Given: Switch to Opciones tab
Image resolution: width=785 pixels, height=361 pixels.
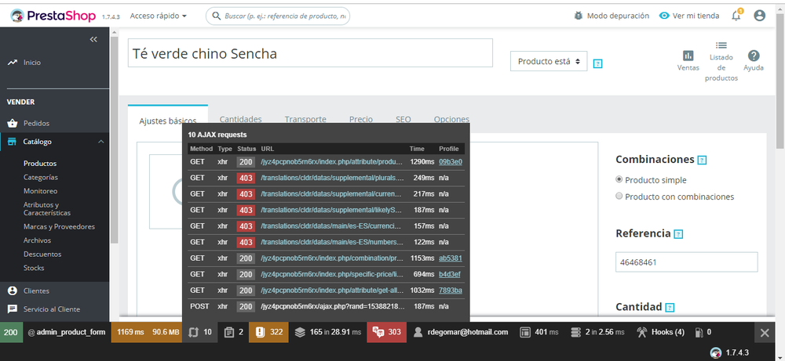Looking at the screenshot, I should (451, 119).
